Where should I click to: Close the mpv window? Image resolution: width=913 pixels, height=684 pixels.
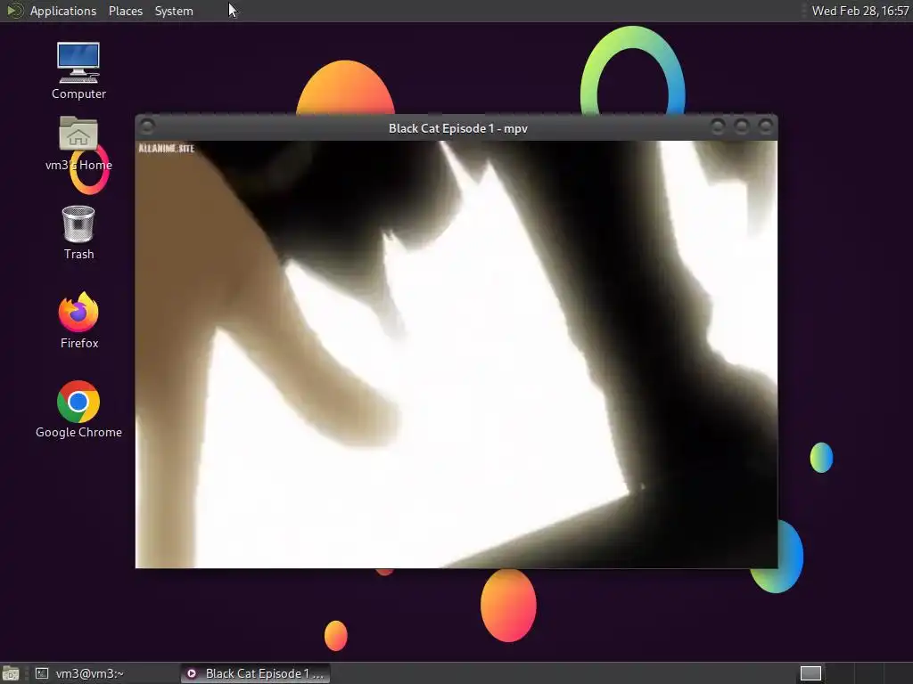765,126
